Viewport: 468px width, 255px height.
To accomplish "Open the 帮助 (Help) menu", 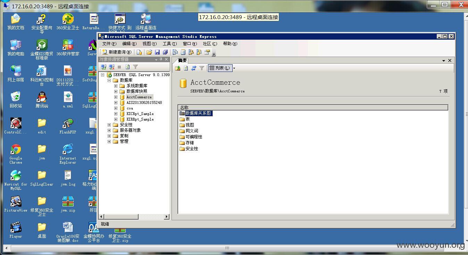I will coord(230,44).
